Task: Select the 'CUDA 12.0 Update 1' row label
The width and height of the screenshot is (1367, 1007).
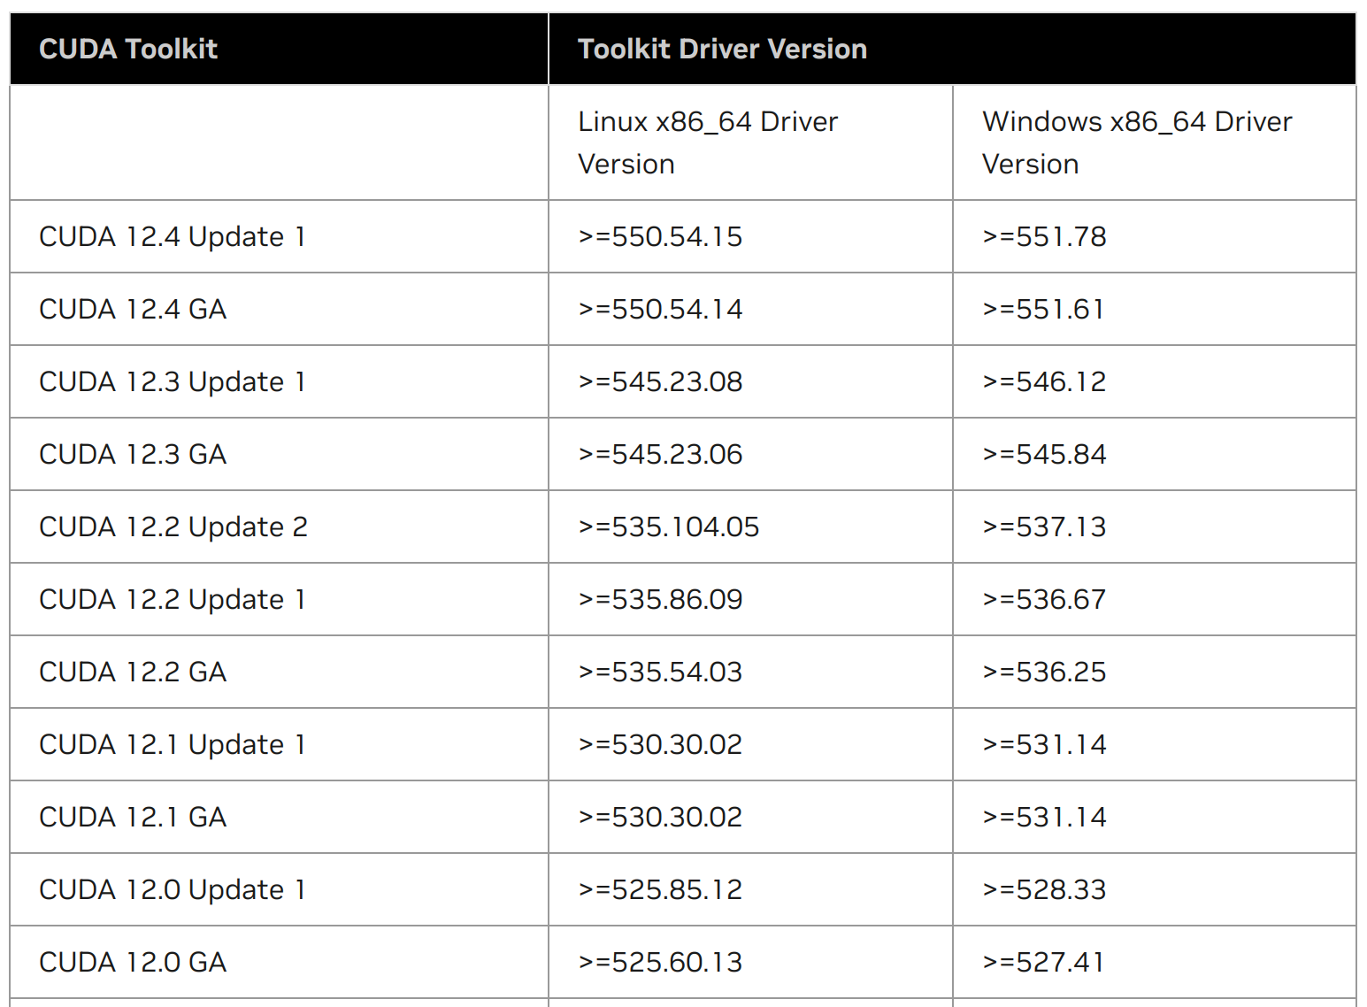Action: [173, 889]
